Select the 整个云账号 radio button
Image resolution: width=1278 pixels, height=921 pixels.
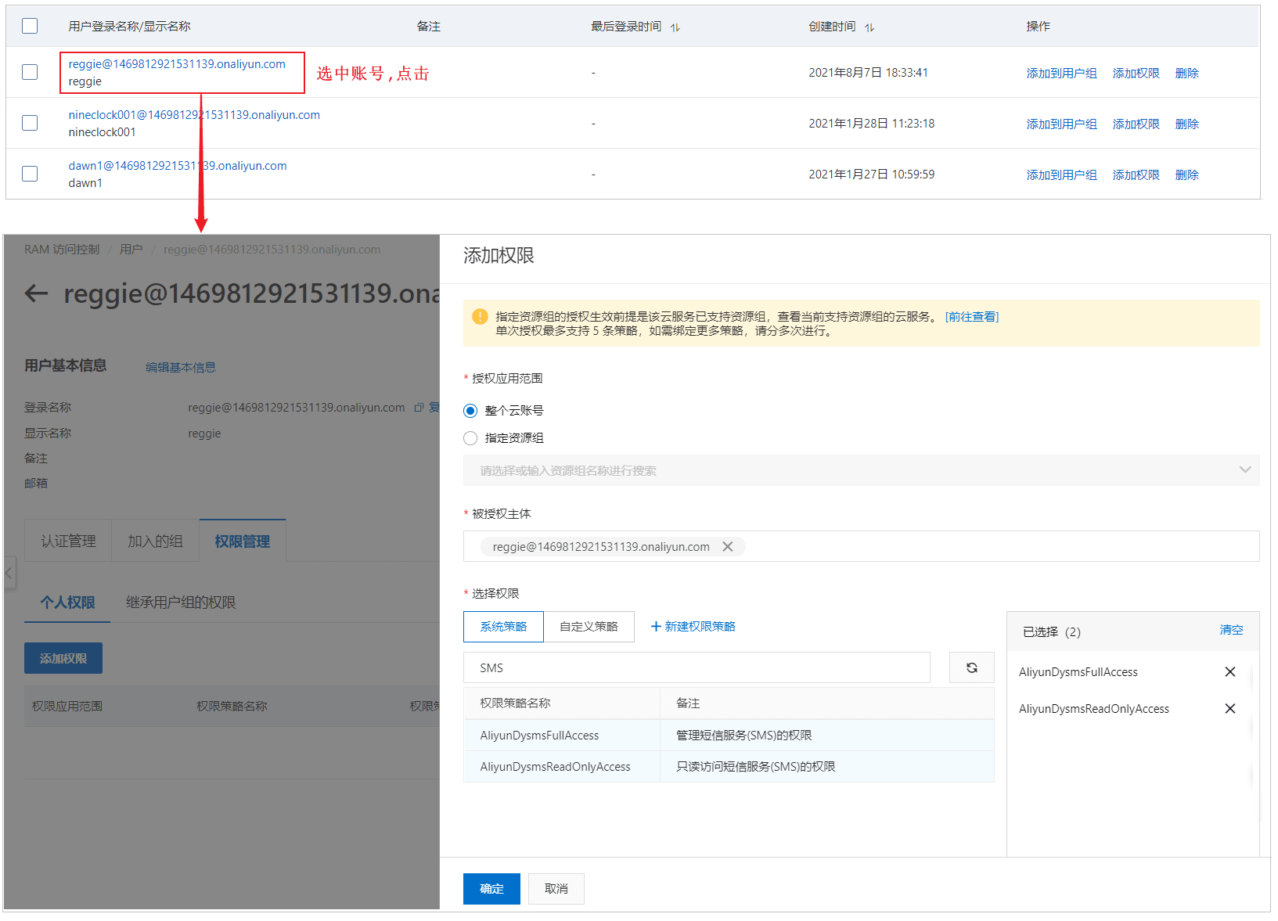pos(470,411)
